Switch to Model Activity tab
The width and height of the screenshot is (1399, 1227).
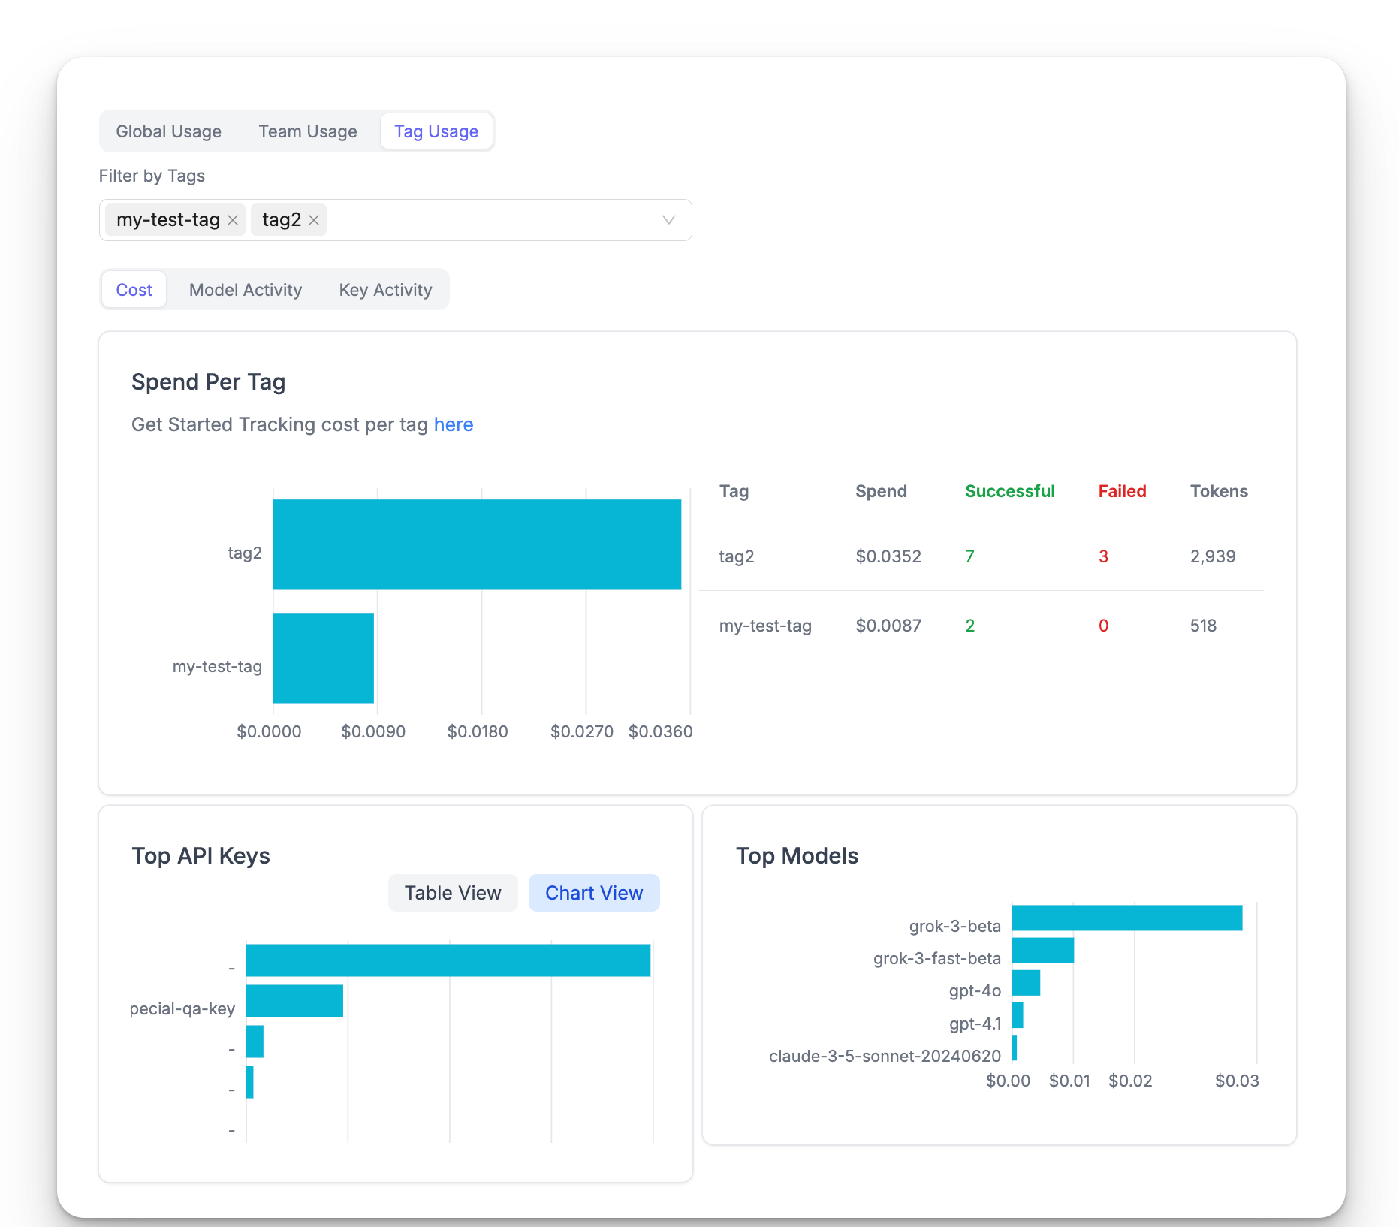(x=245, y=290)
